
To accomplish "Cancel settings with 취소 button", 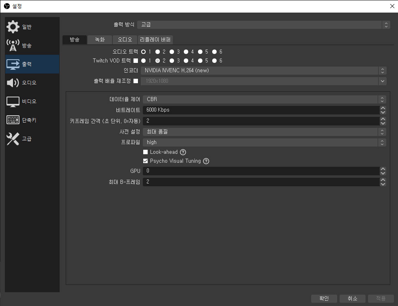I will [x=352, y=298].
